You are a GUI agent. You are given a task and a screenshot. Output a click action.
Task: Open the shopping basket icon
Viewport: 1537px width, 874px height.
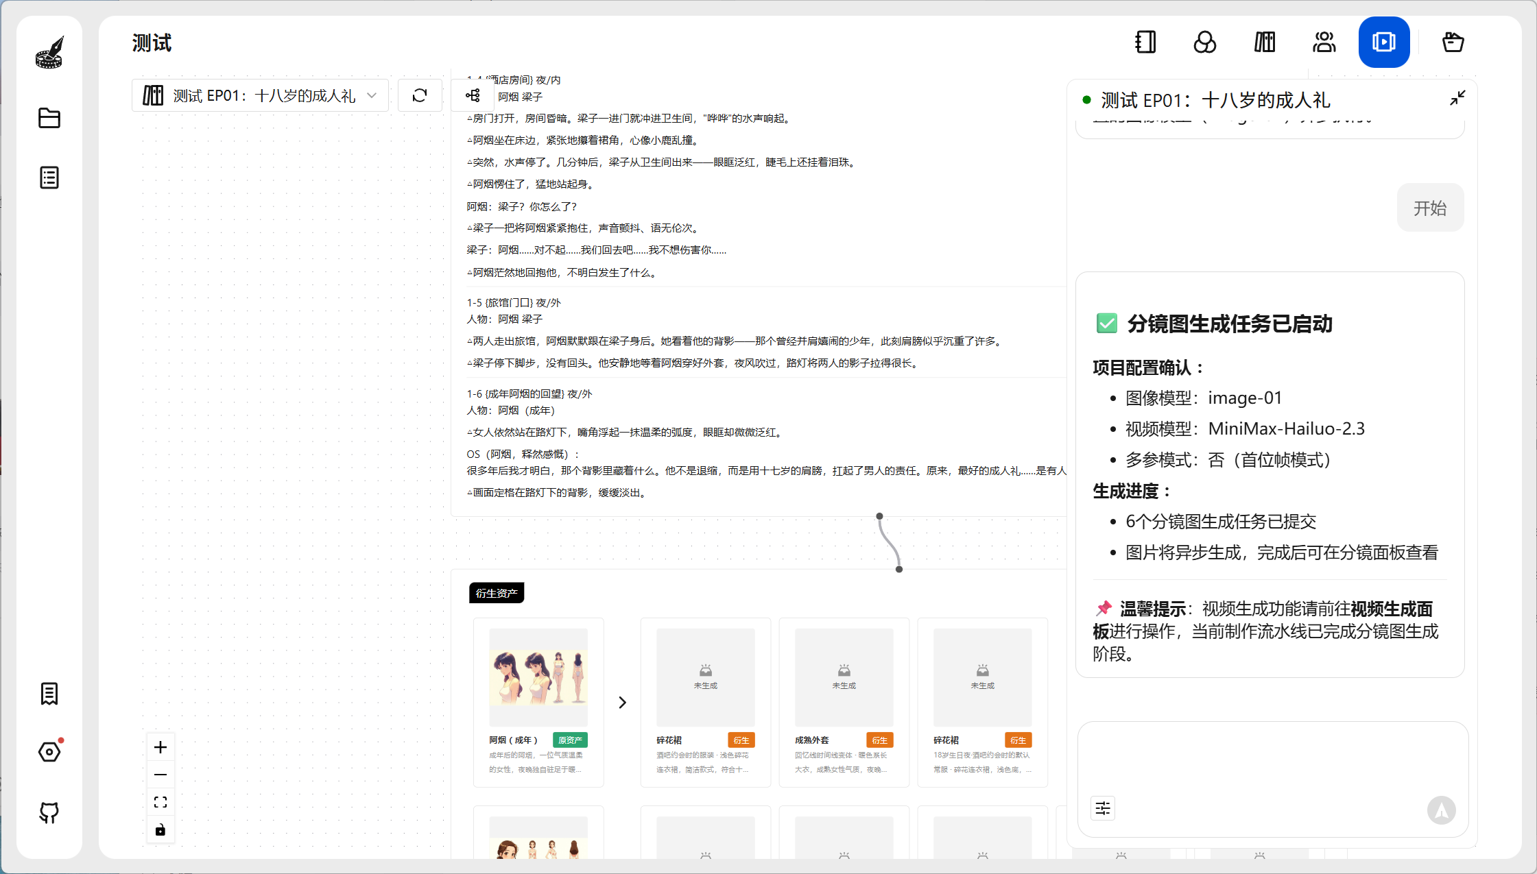(1453, 43)
